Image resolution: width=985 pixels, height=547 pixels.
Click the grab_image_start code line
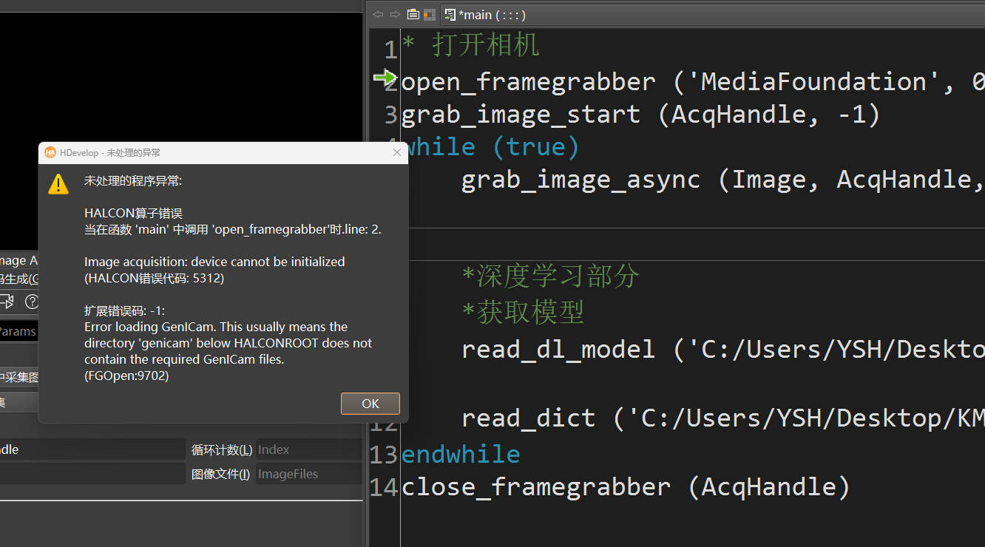click(x=641, y=114)
